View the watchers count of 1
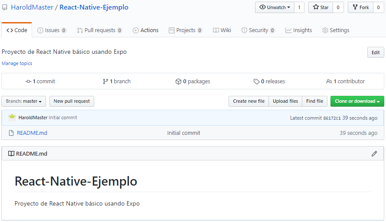This screenshot has width=386, height=222. point(299,7)
